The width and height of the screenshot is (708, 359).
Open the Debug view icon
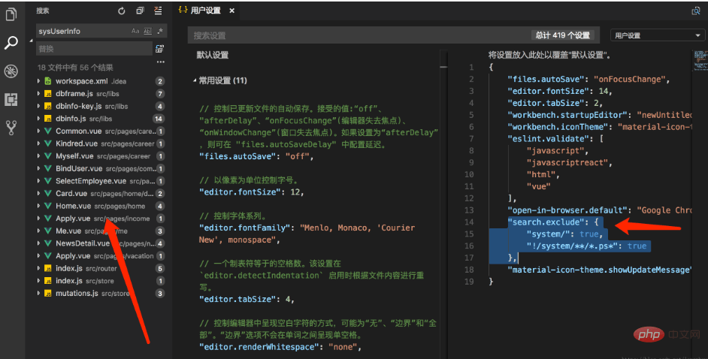[11, 71]
